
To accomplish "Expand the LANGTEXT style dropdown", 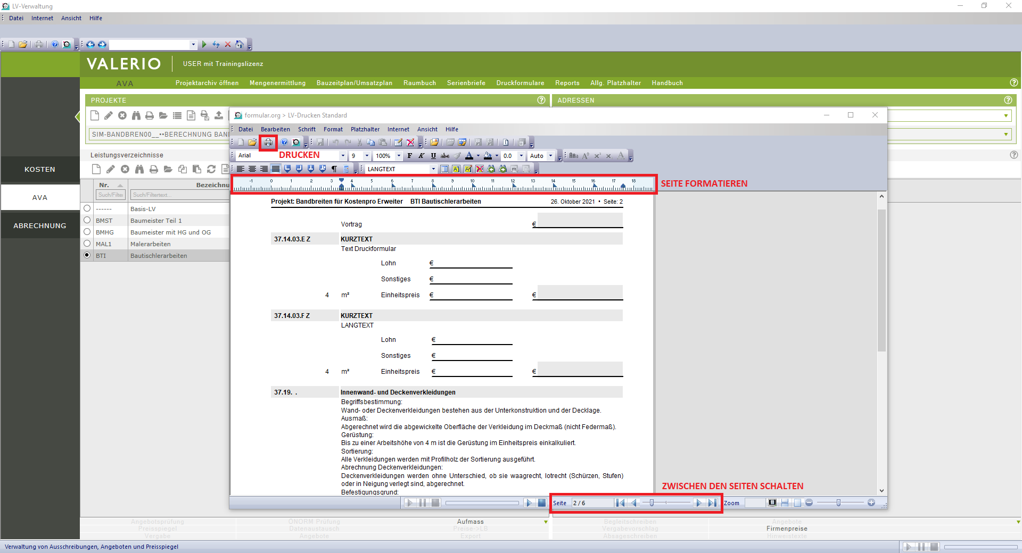I will [x=433, y=169].
